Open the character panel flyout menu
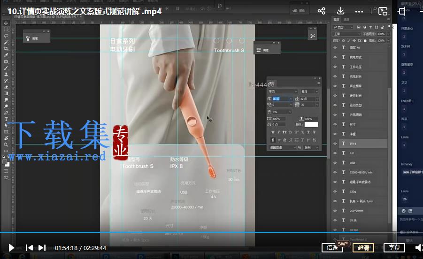The image size is (423, 259). point(319,83)
